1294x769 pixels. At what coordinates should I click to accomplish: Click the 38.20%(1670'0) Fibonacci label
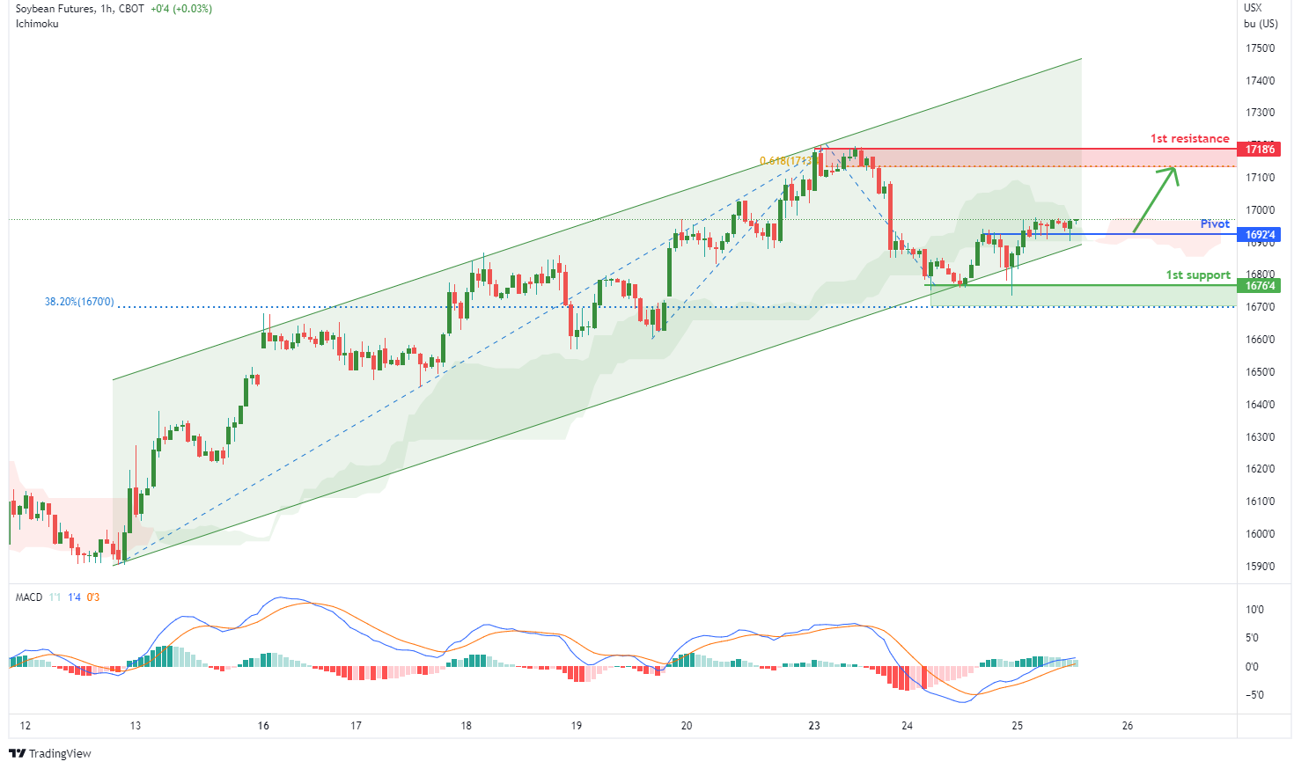coord(79,302)
